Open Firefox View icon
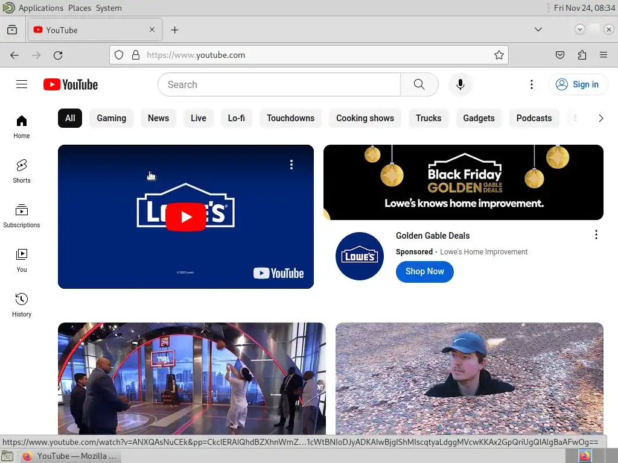Viewport: 618px width, 463px height. tap(12, 30)
